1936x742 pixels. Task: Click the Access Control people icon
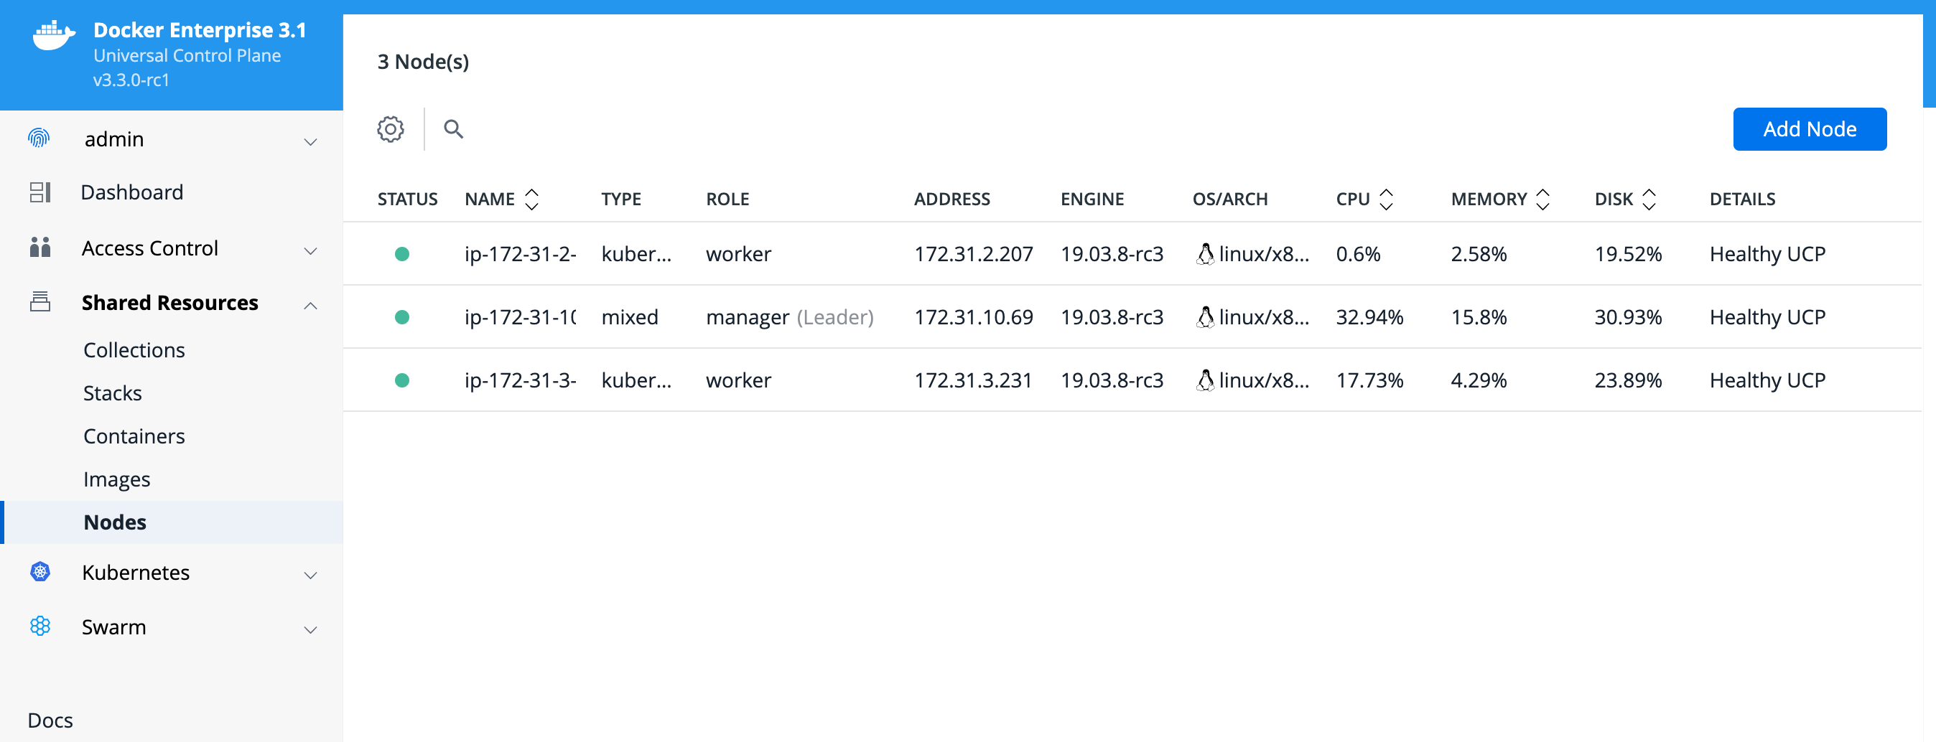point(39,248)
